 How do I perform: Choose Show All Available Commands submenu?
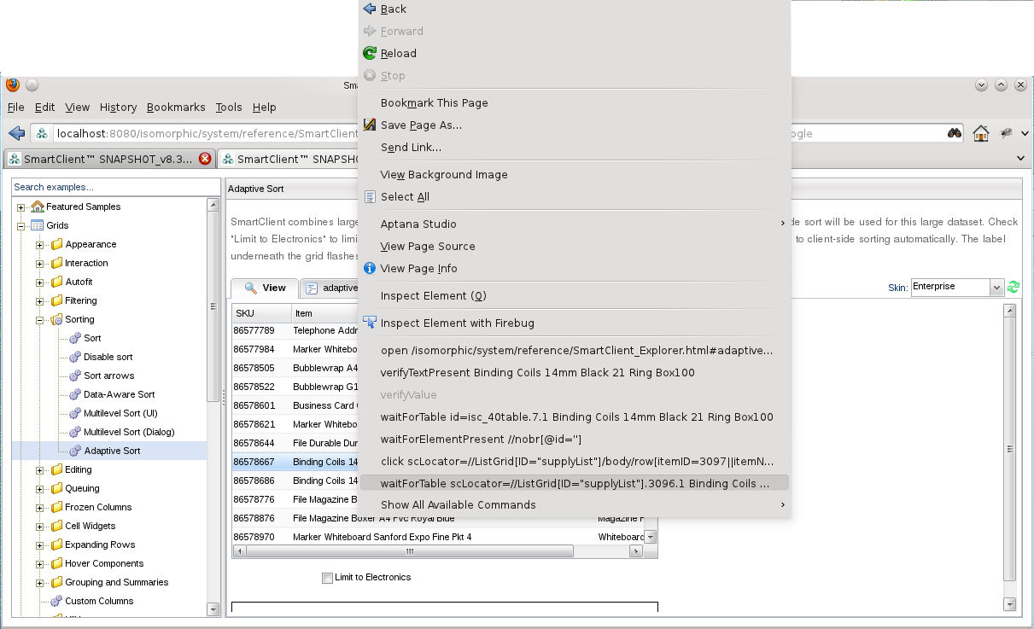pos(459,504)
